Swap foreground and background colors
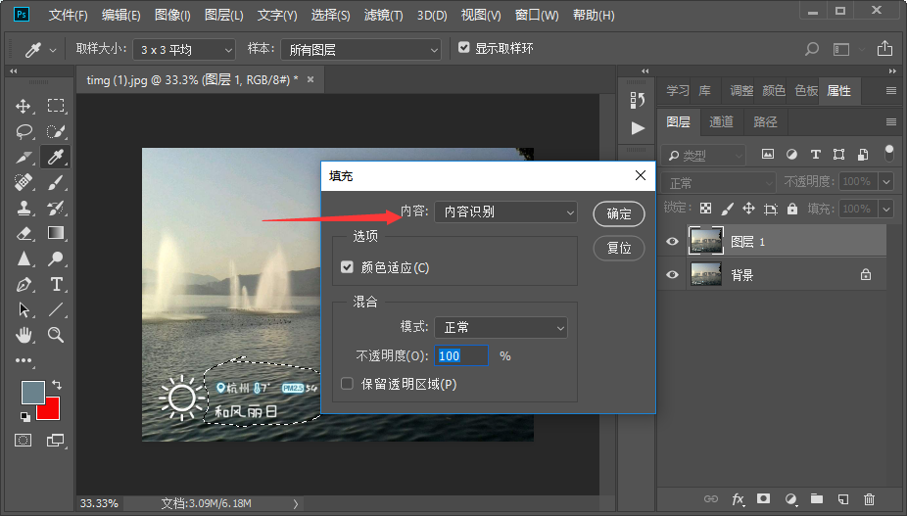 (57, 384)
